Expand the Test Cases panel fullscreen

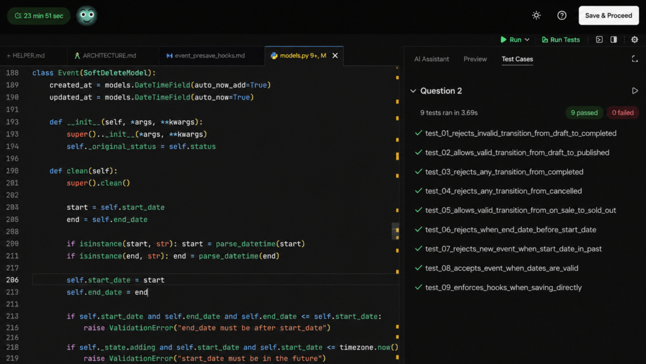point(635,59)
